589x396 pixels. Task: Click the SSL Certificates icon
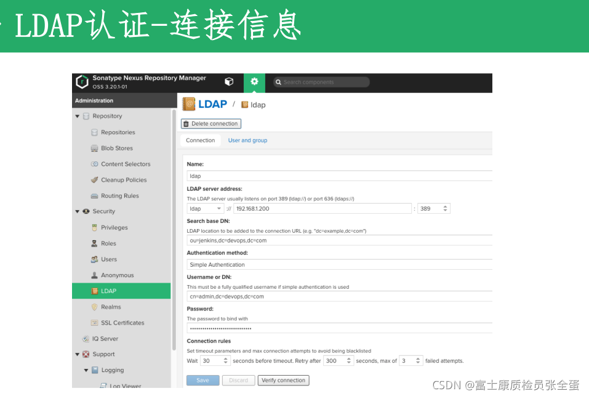click(x=94, y=323)
